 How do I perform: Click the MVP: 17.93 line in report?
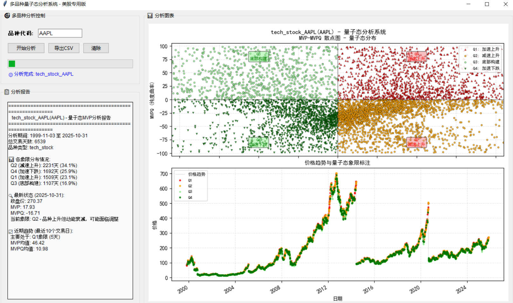coord(23,207)
